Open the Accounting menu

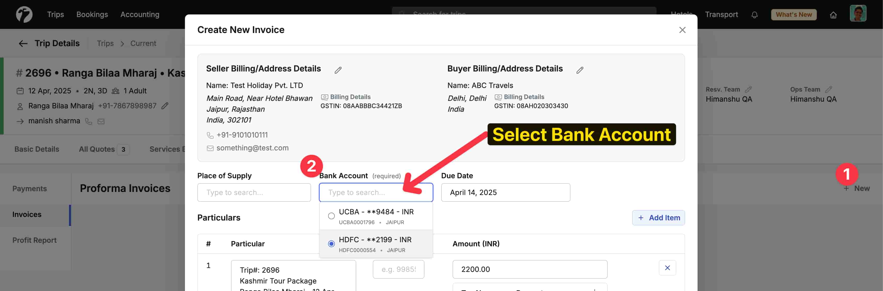[x=140, y=14]
